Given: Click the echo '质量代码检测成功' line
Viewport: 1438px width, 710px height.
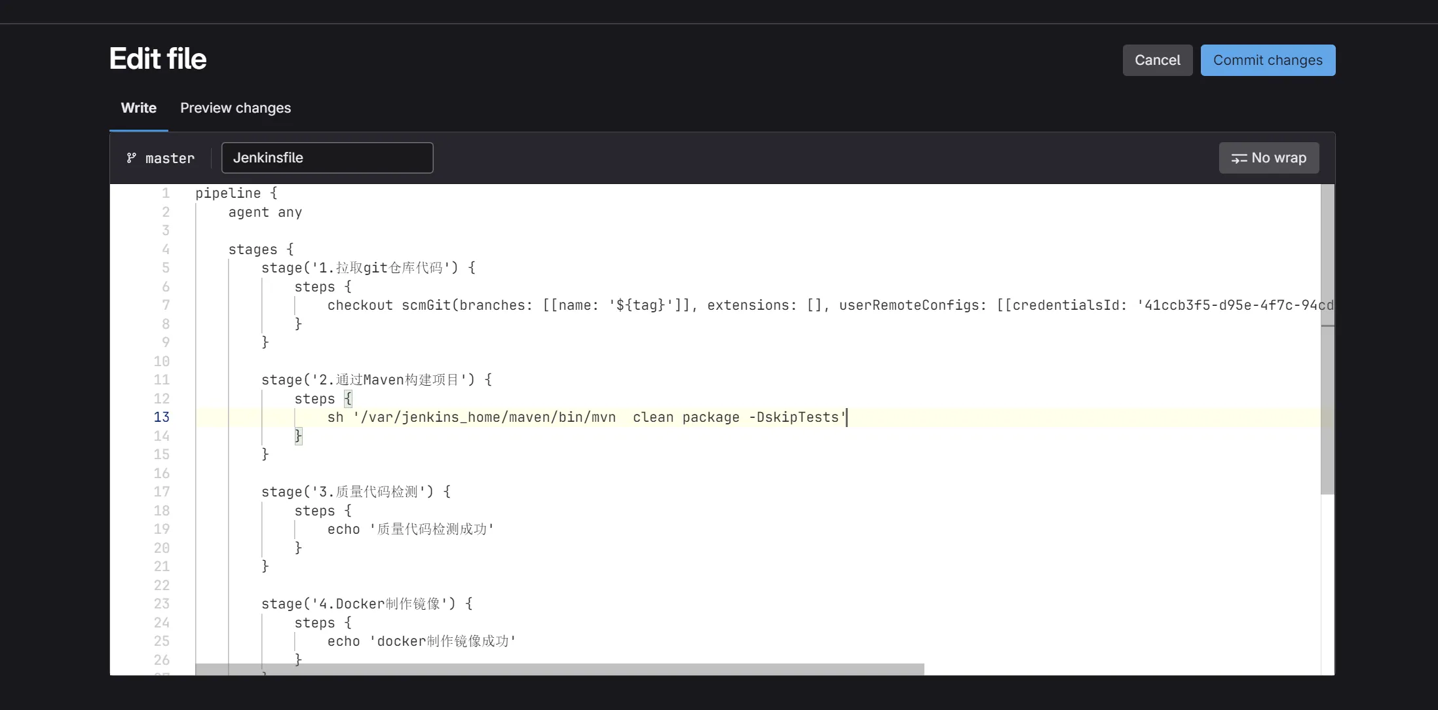Looking at the screenshot, I should click(410, 529).
